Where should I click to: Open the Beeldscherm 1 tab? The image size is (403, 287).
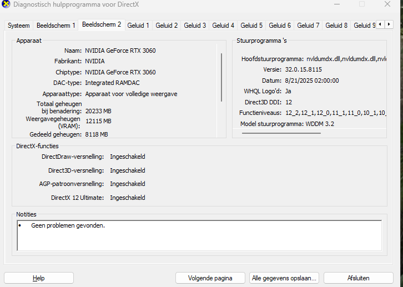pyautogui.click(x=56, y=26)
